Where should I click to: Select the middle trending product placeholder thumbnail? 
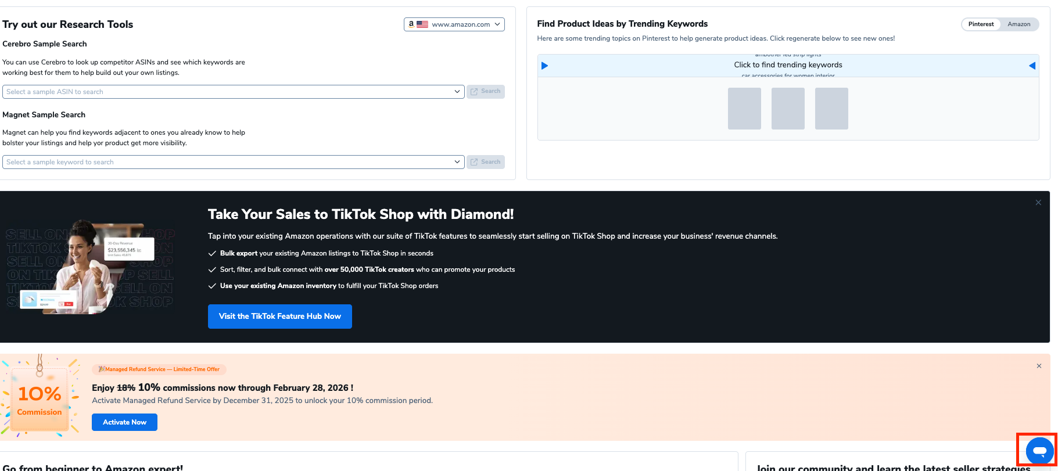click(788, 109)
